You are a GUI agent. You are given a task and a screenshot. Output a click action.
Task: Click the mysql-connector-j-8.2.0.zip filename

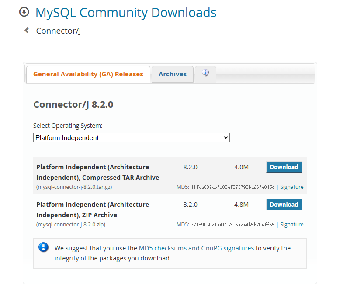click(x=71, y=225)
